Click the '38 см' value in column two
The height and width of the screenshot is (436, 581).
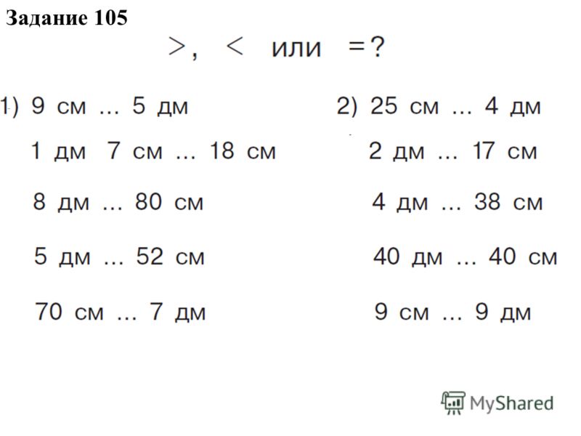point(508,203)
